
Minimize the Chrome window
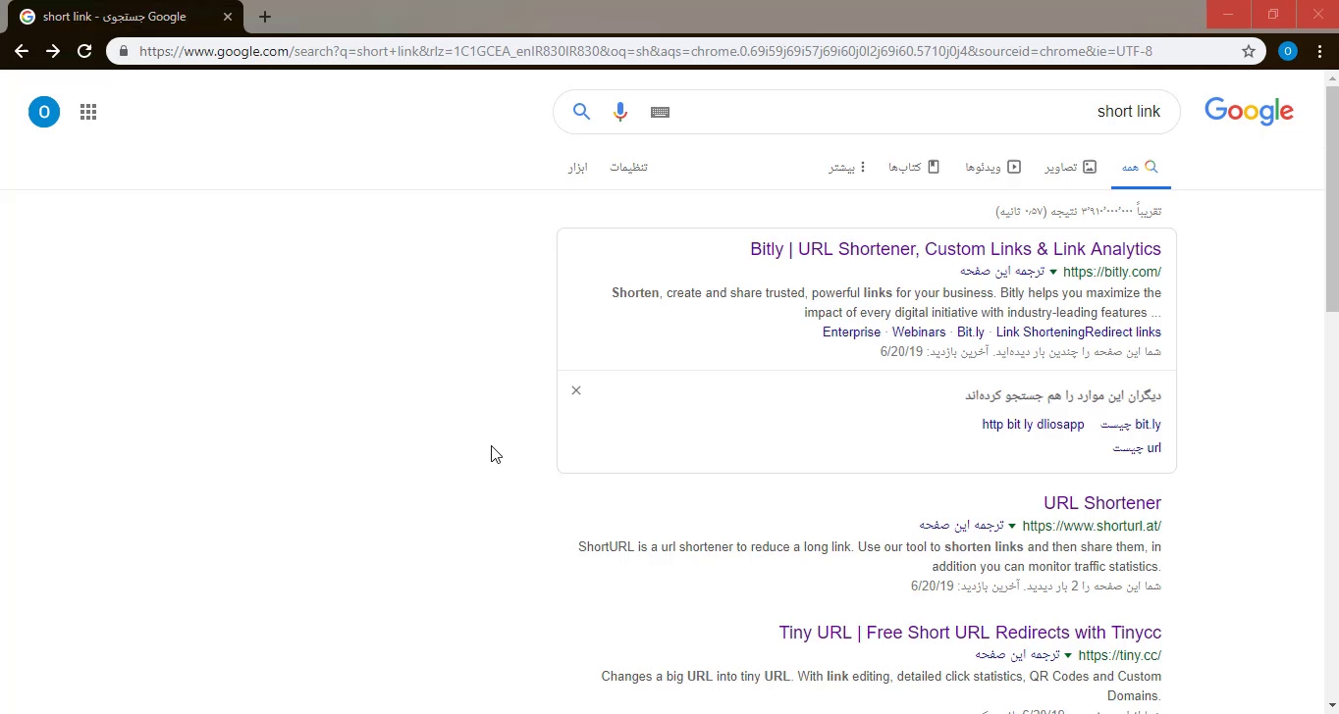pyautogui.click(x=1228, y=14)
